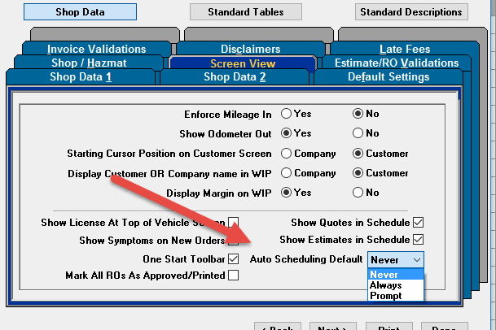Open the Late Fees tab

coord(405,49)
